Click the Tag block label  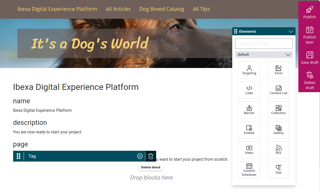point(32,156)
